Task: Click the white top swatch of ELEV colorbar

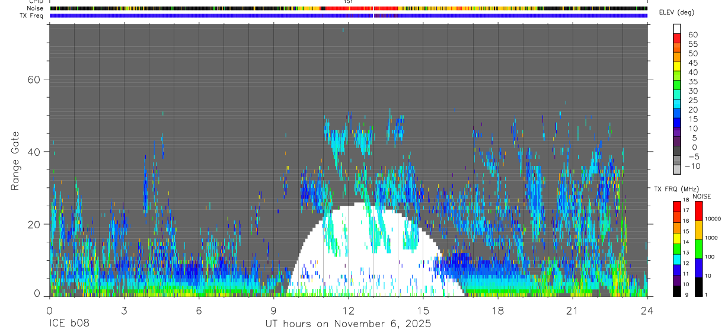Action: point(677,28)
